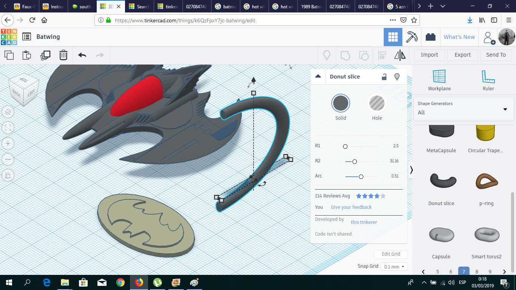Set shape to Solid
The image size is (516, 290).
(341, 103)
